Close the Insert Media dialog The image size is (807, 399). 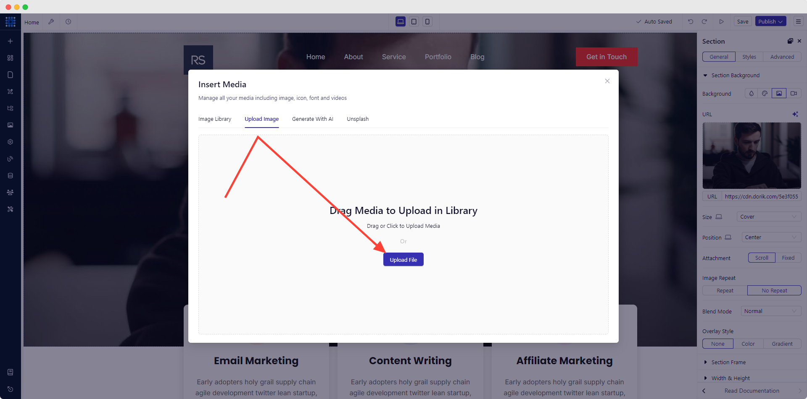click(607, 81)
